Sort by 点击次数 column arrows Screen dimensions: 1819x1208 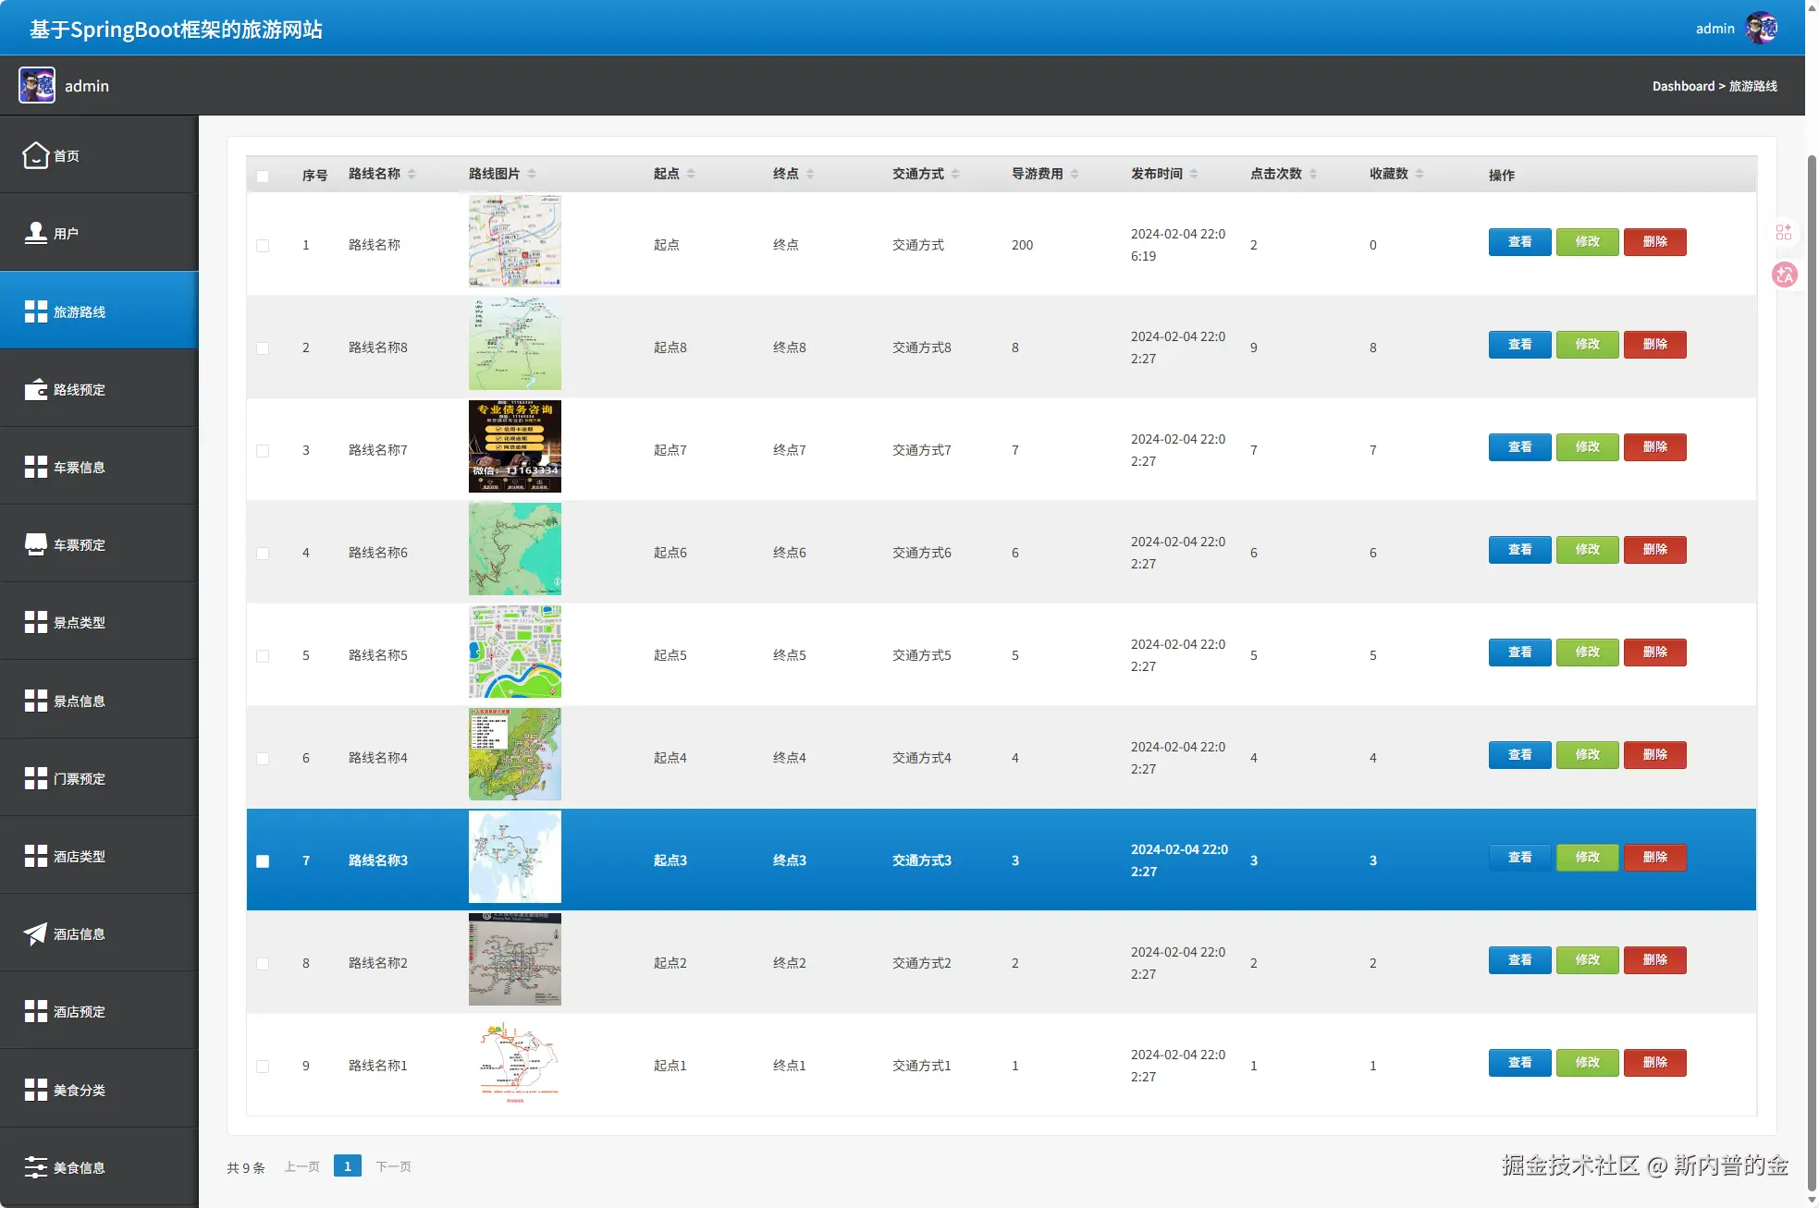(1313, 174)
